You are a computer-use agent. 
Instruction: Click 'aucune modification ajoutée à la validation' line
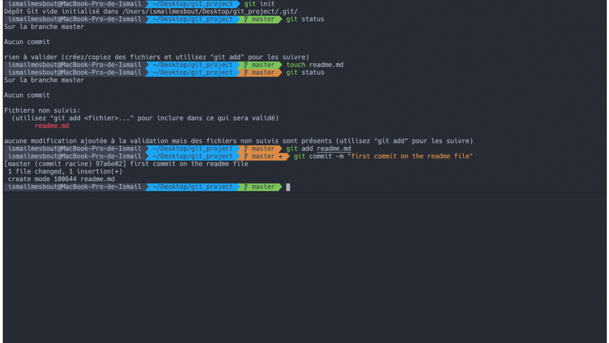tap(239, 141)
